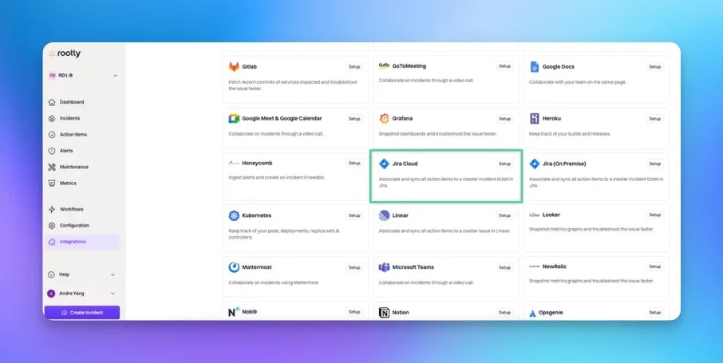The width and height of the screenshot is (723, 363).
Task: Click the Action Items checkmark icon
Action: (x=52, y=135)
